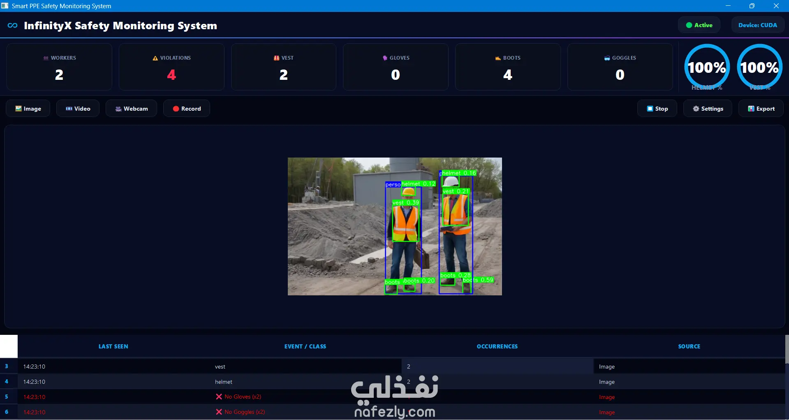
Task: Sort table by LAST SEEN column header
Action: [x=113, y=346]
